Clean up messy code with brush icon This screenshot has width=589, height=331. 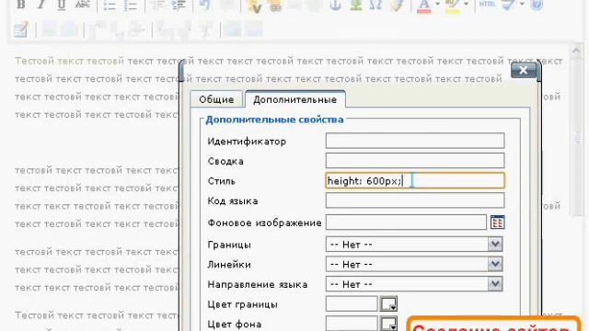pos(397,5)
